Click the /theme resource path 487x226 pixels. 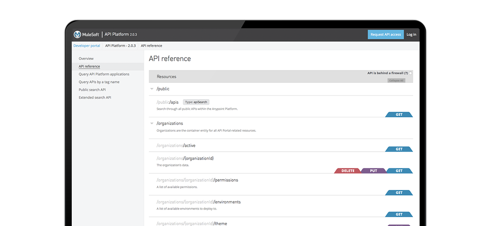(x=192, y=223)
